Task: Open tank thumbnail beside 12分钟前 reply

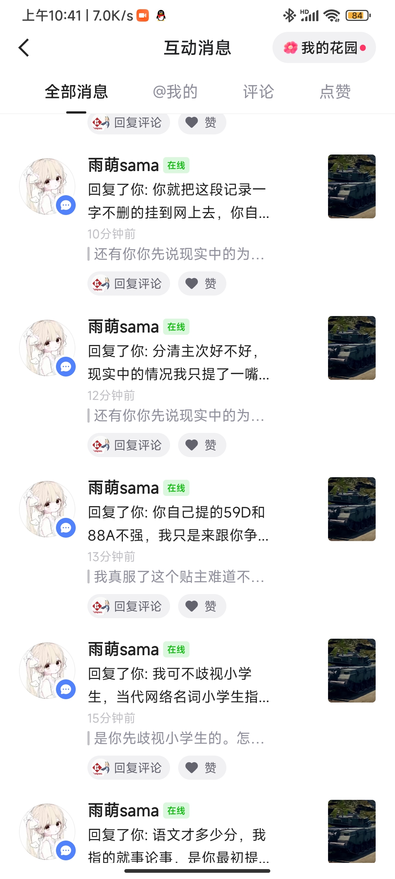Action: coord(352,348)
